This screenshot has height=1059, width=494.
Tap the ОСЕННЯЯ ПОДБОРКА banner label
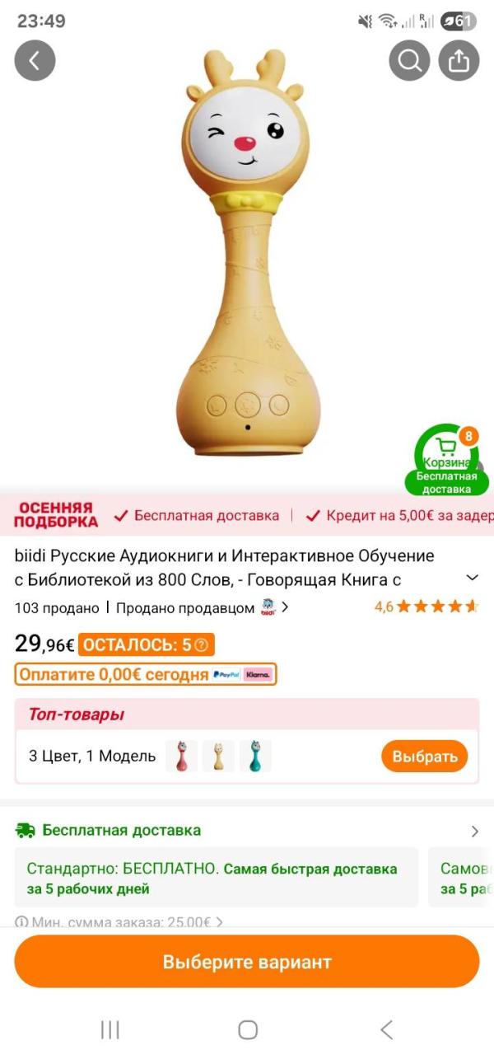point(56,515)
